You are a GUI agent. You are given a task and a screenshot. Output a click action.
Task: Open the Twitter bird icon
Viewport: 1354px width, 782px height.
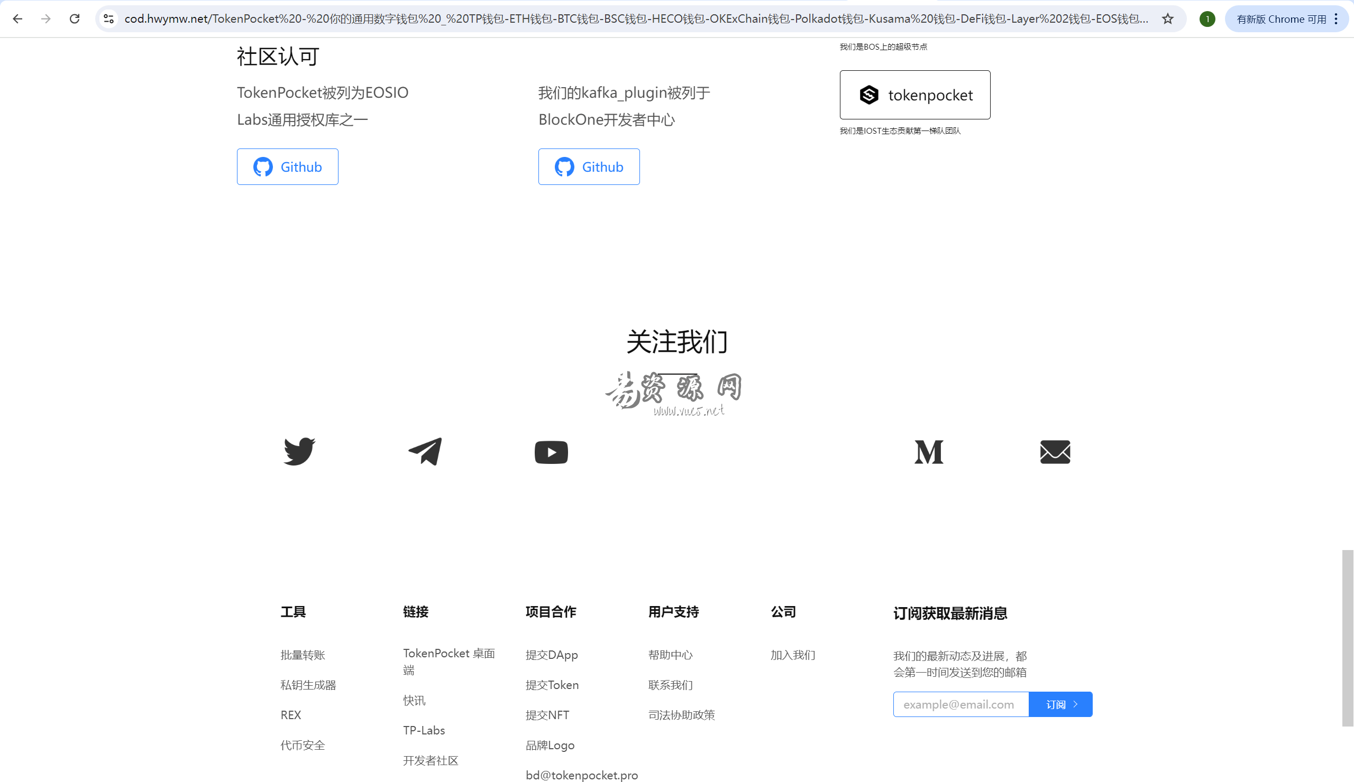[299, 451]
